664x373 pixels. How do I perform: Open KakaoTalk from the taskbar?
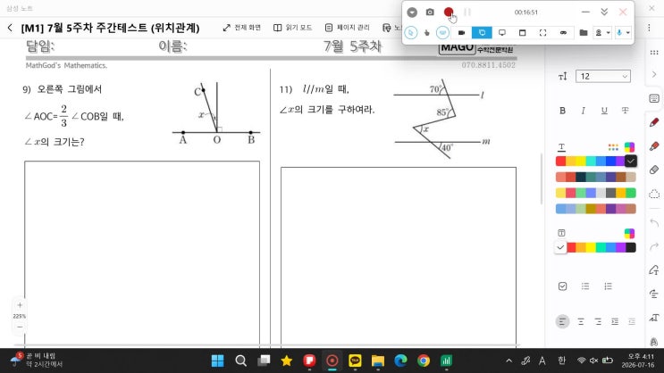pyautogui.click(x=355, y=361)
